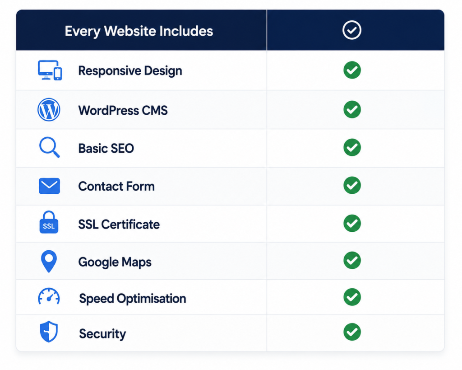Click the green check for SSL Certificate
Image resolution: width=462 pixels, height=370 pixels.
click(352, 223)
